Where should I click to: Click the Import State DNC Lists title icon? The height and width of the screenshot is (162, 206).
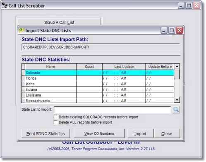[x=21, y=30]
